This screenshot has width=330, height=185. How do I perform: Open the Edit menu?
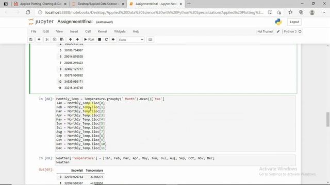(x=46, y=31)
